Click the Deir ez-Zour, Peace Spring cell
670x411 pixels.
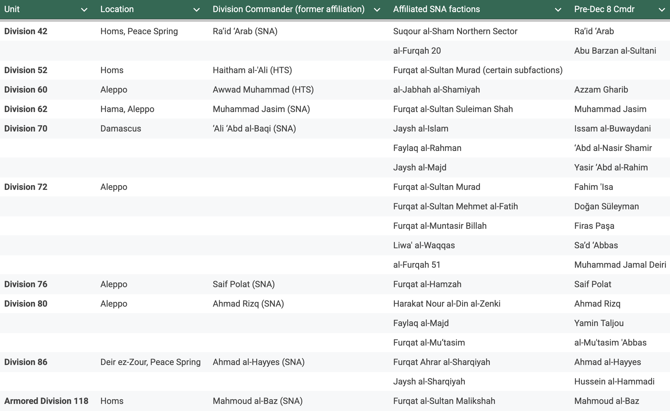150,362
